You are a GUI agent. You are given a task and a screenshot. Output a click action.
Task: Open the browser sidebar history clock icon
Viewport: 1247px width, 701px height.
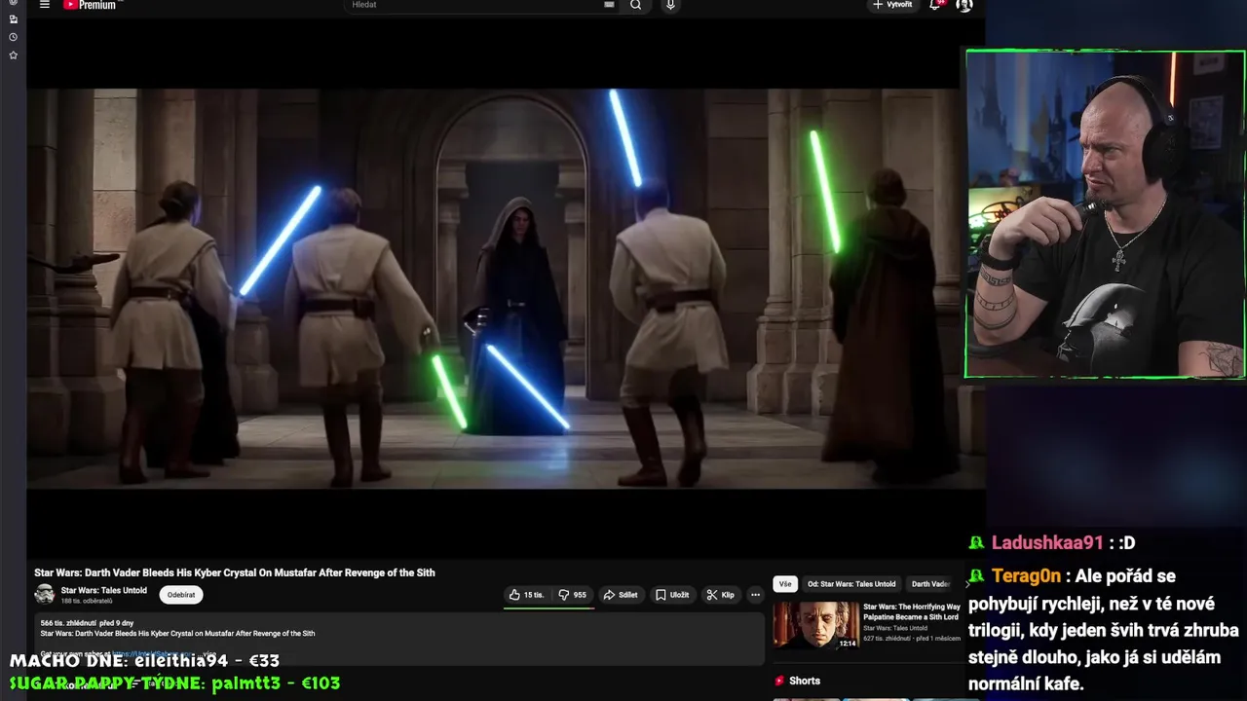[13, 37]
